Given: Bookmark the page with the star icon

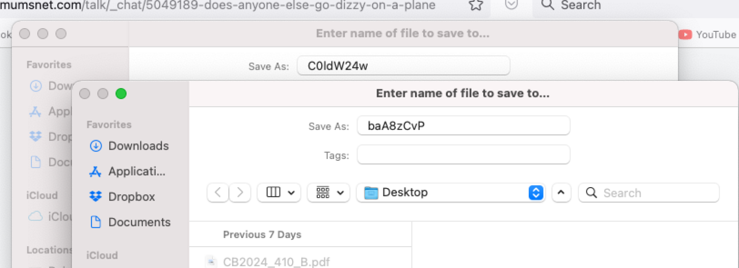Looking at the screenshot, I should click(476, 5).
